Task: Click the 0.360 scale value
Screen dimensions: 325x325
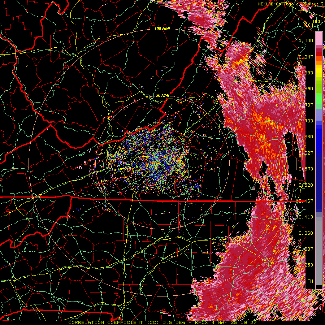Action: click(x=306, y=233)
